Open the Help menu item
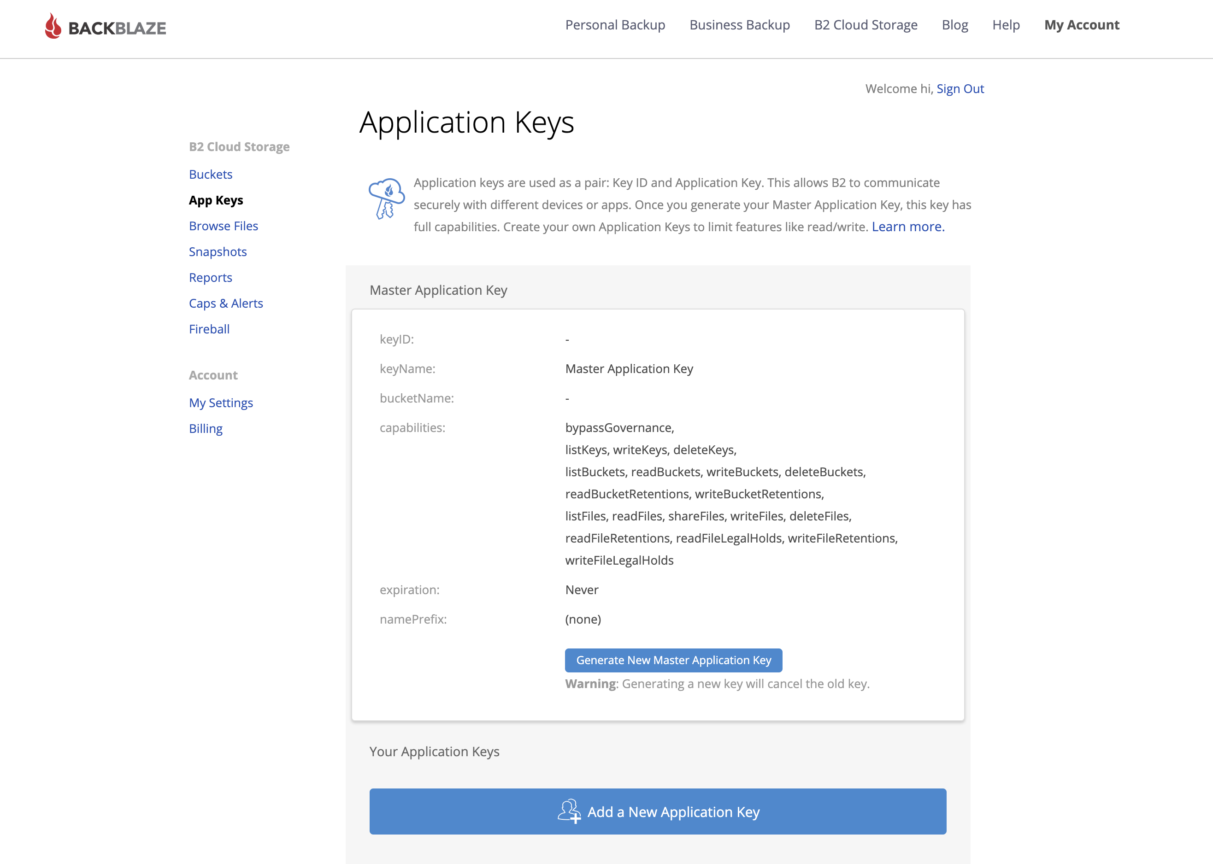The height and width of the screenshot is (864, 1213). (1006, 25)
